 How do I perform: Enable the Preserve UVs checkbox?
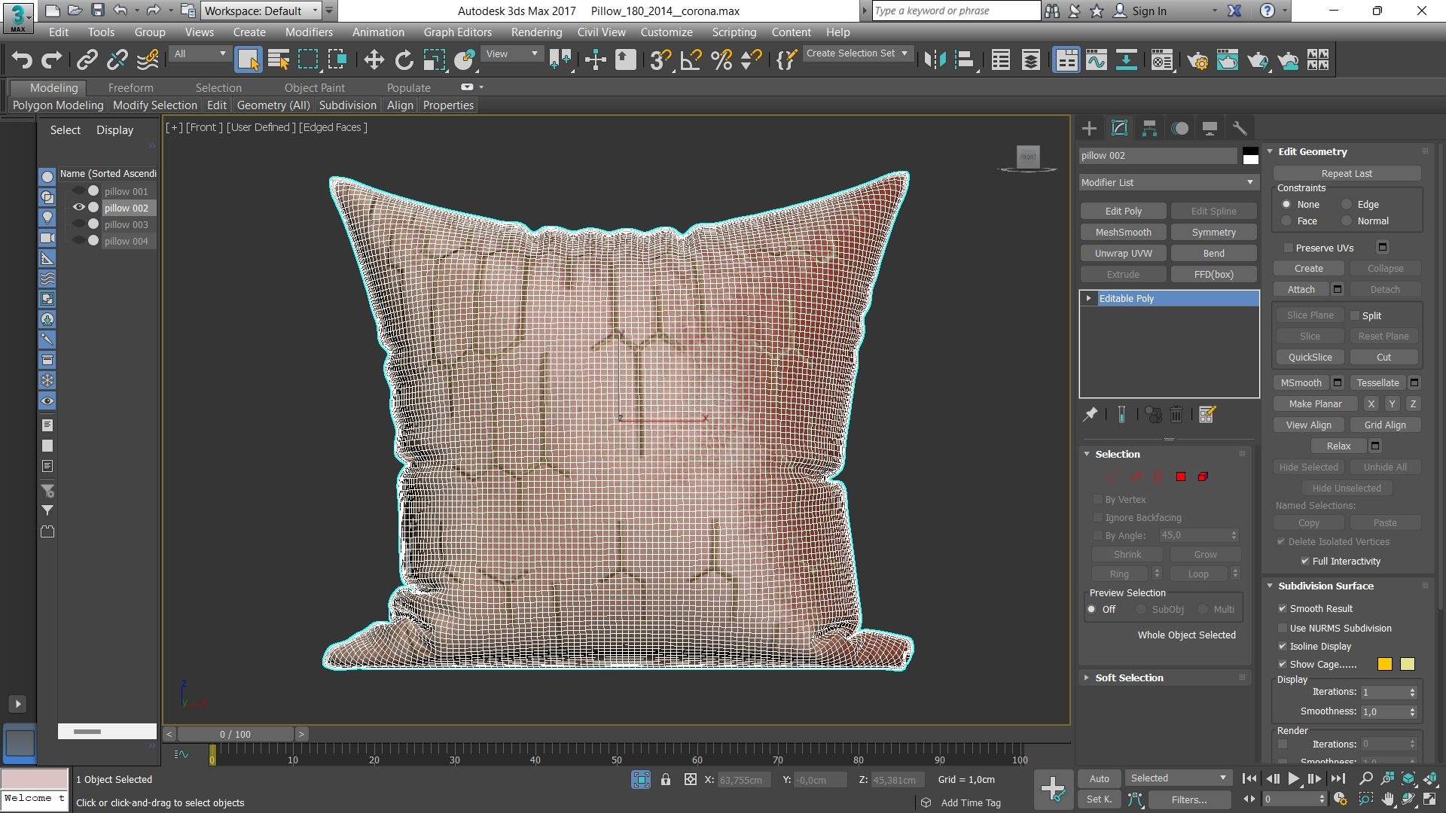[1288, 248]
